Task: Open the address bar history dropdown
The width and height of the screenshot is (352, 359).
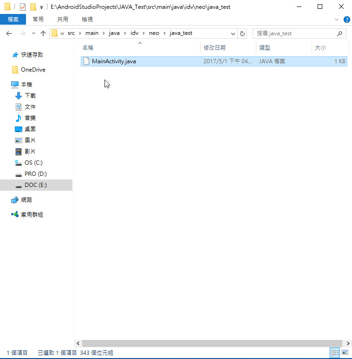Action: [x=233, y=33]
